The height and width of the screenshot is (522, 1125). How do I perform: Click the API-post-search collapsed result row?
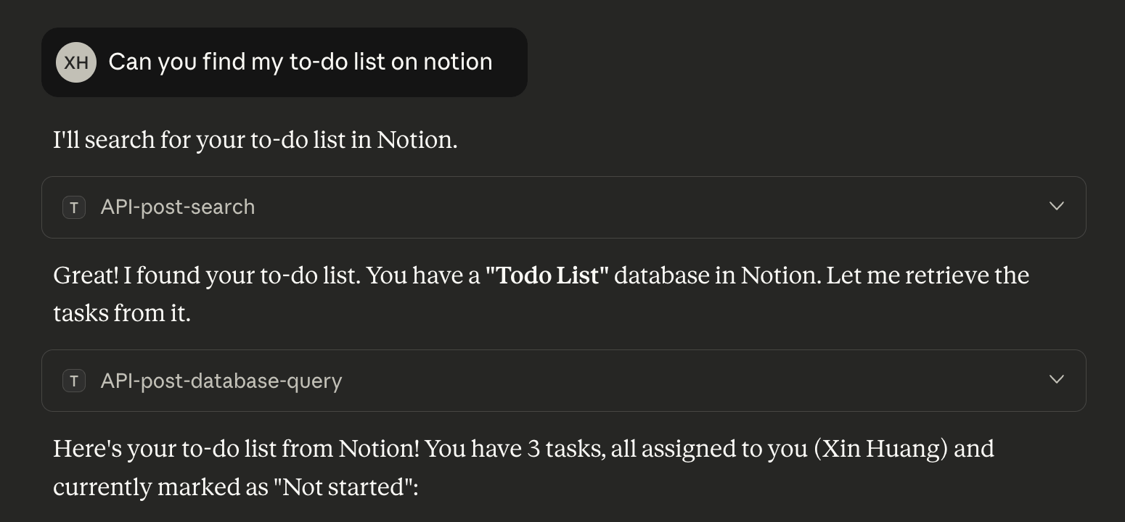click(563, 207)
